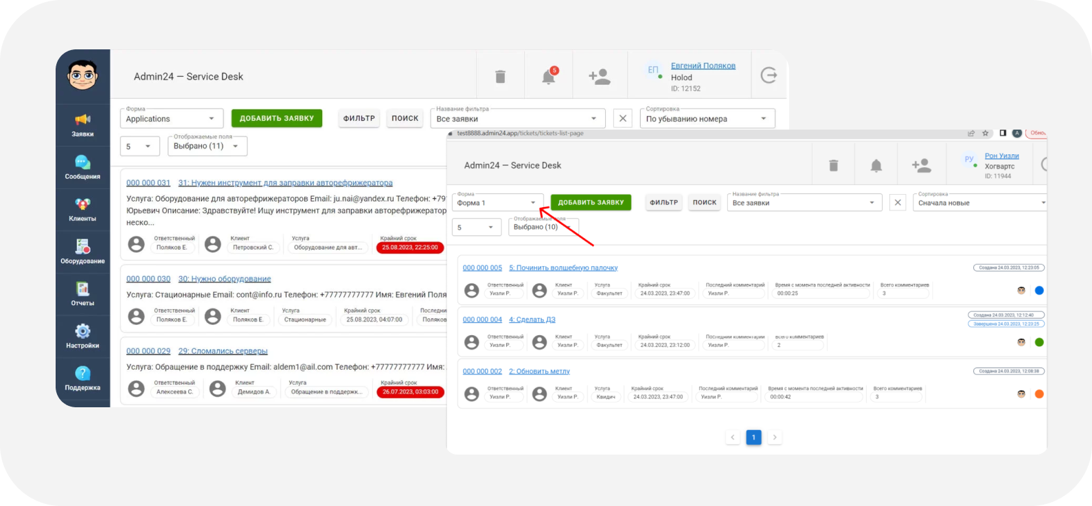
Task: Toggle the browser side panel icon
Action: pos(1003,133)
